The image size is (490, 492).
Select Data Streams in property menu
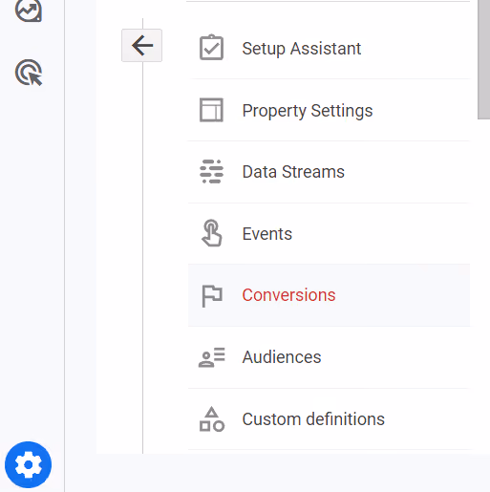(329, 172)
